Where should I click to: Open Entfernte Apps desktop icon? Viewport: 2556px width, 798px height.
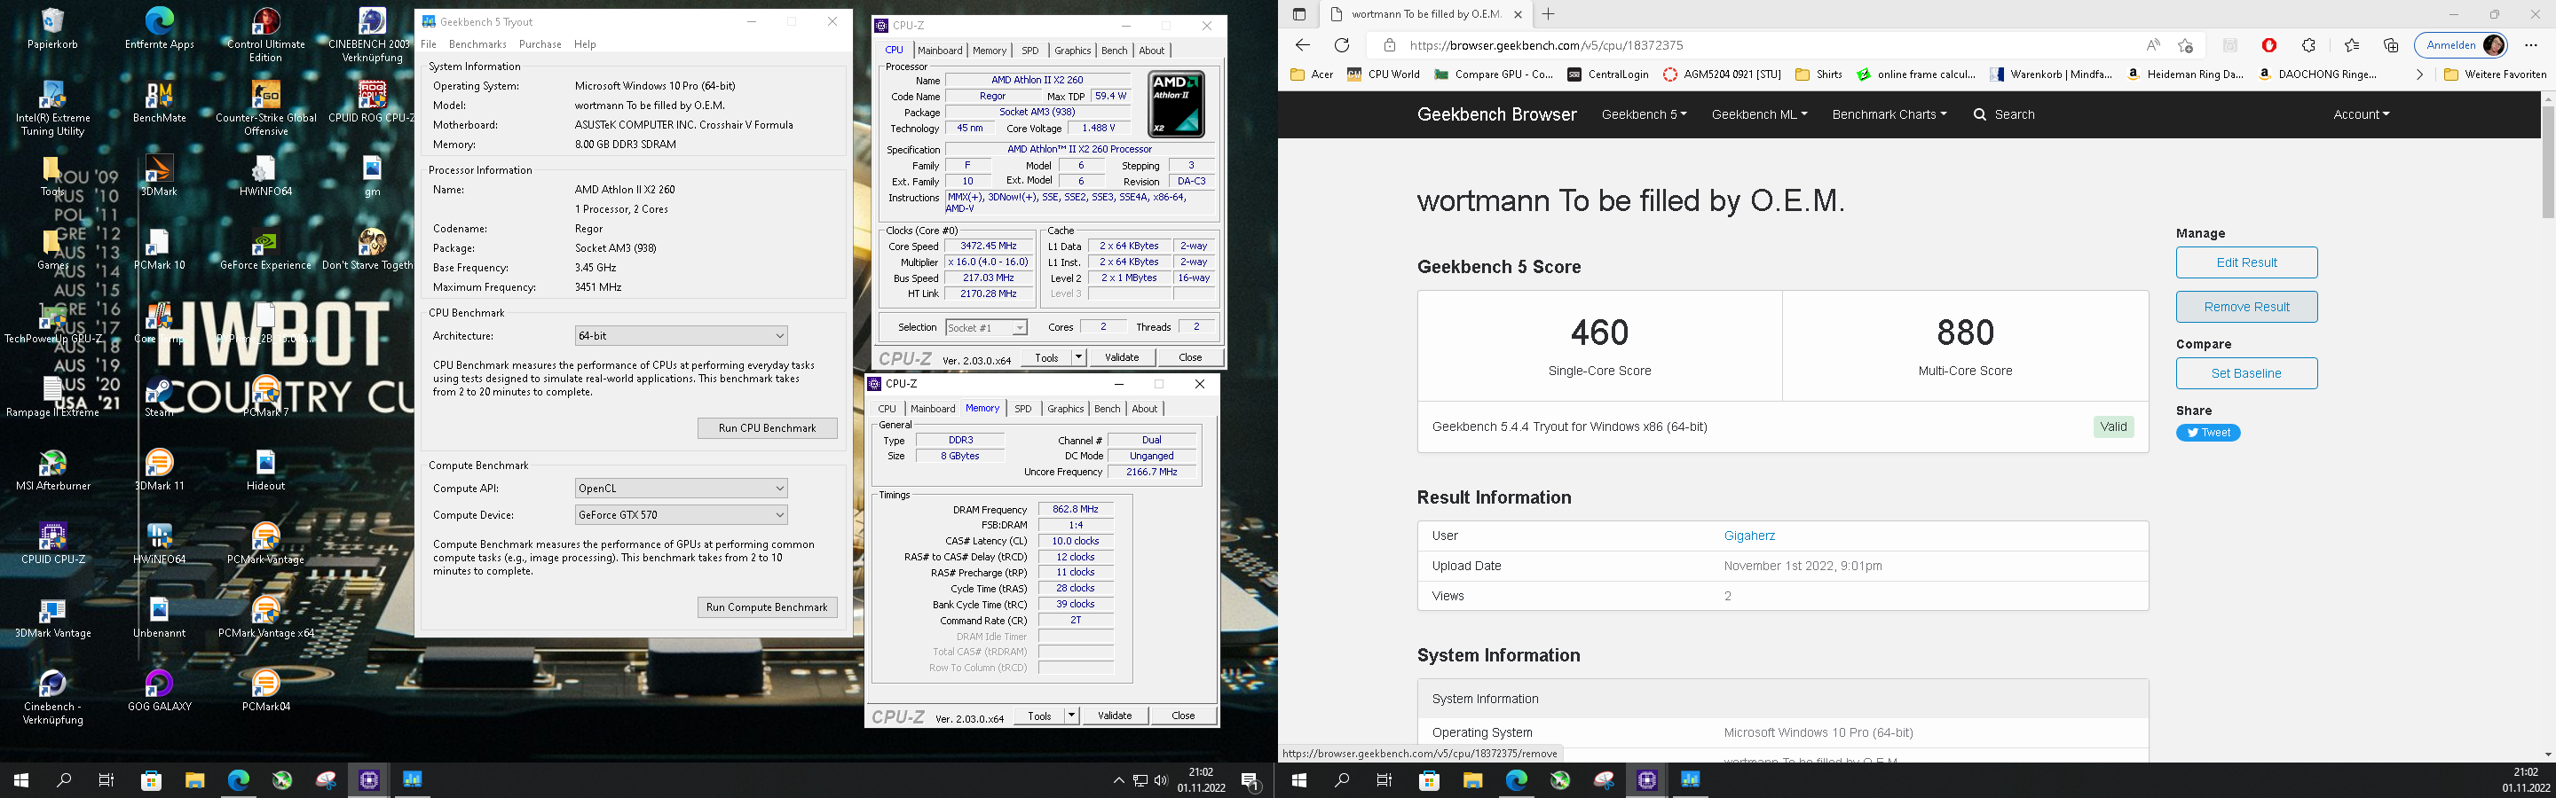tap(159, 27)
